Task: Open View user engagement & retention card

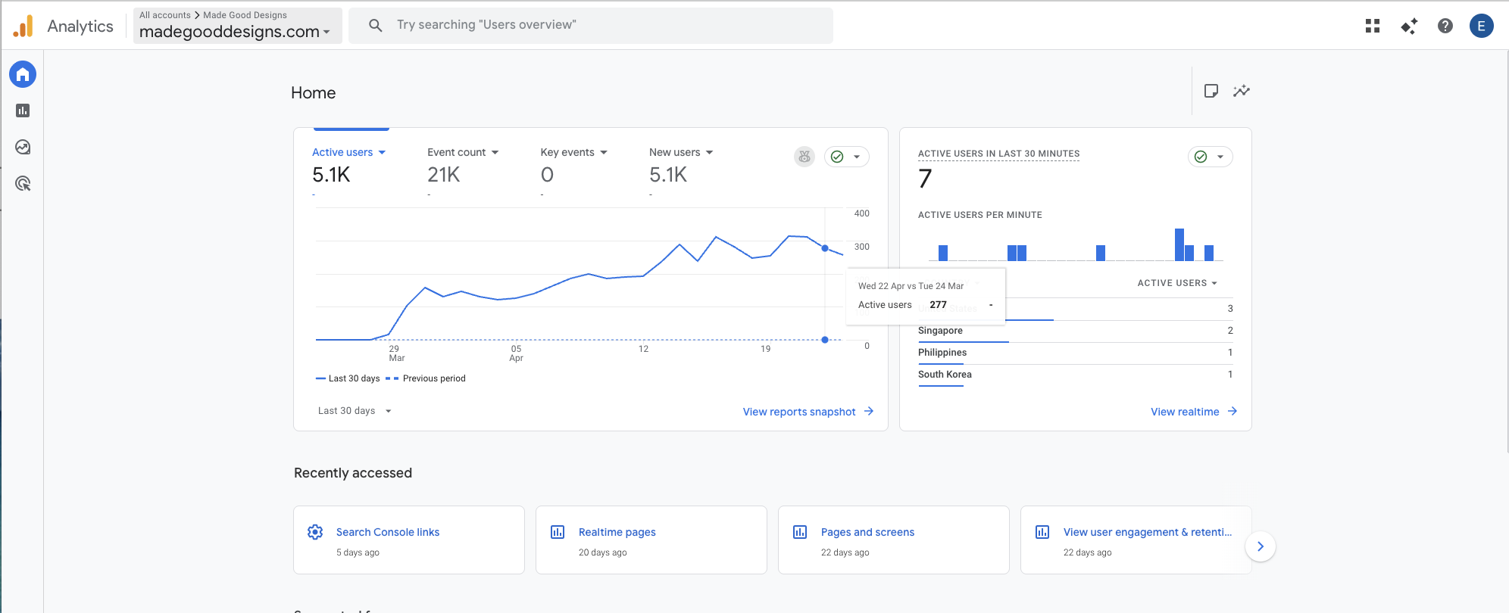Action: [x=1136, y=540]
